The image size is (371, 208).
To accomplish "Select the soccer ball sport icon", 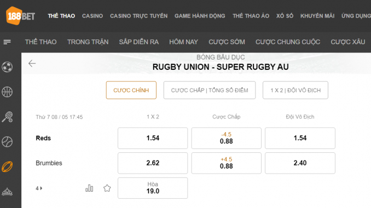I will tap(7, 67).
